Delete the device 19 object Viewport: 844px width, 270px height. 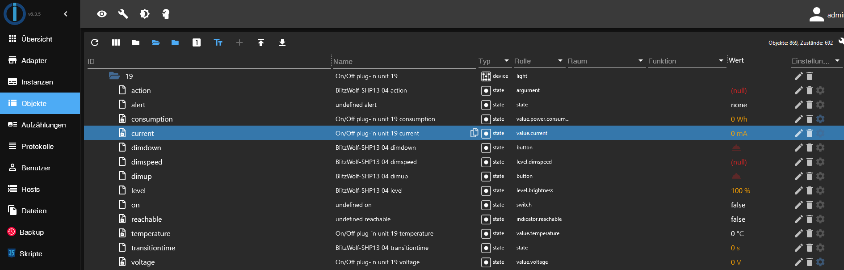[810, 76]
